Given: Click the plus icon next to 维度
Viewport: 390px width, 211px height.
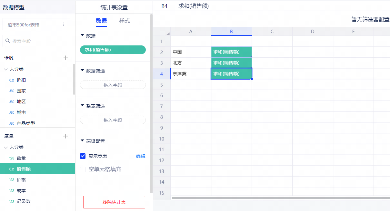Looking at the screenshot, I should [x=66, y=58].
